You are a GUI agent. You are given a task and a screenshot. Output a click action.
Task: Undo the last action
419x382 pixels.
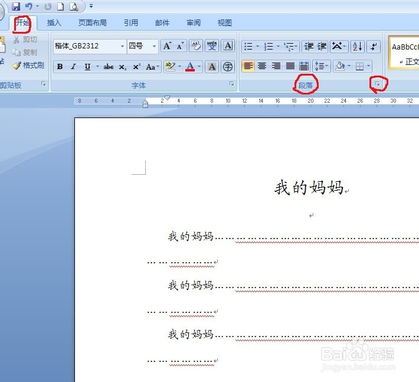28,6
